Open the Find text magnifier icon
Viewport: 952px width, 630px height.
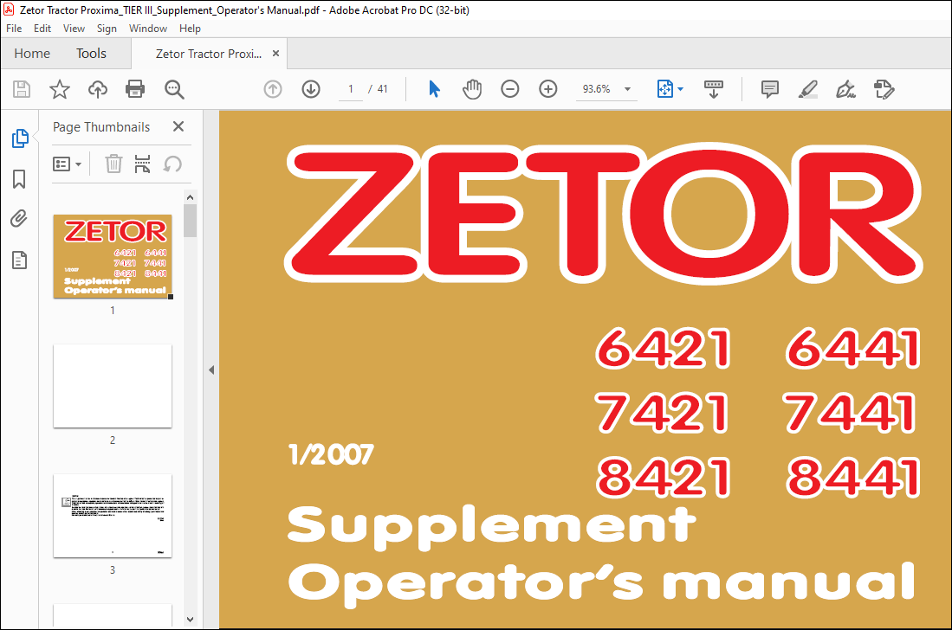(174, 89)
